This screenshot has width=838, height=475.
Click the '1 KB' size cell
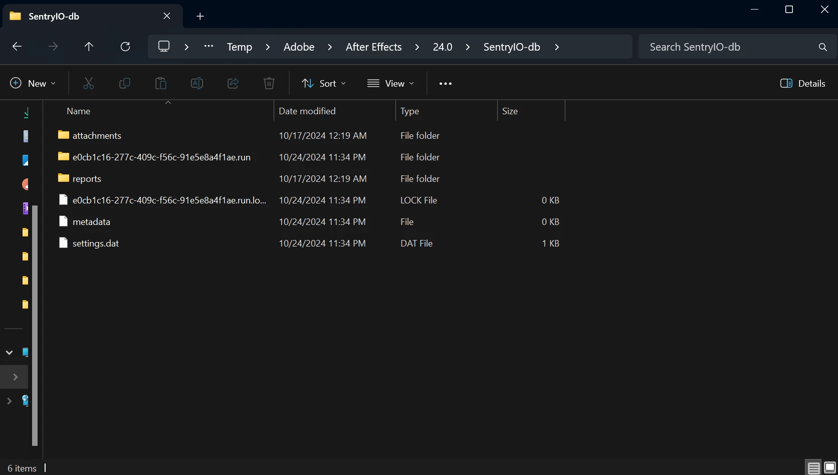click(550, 244)
